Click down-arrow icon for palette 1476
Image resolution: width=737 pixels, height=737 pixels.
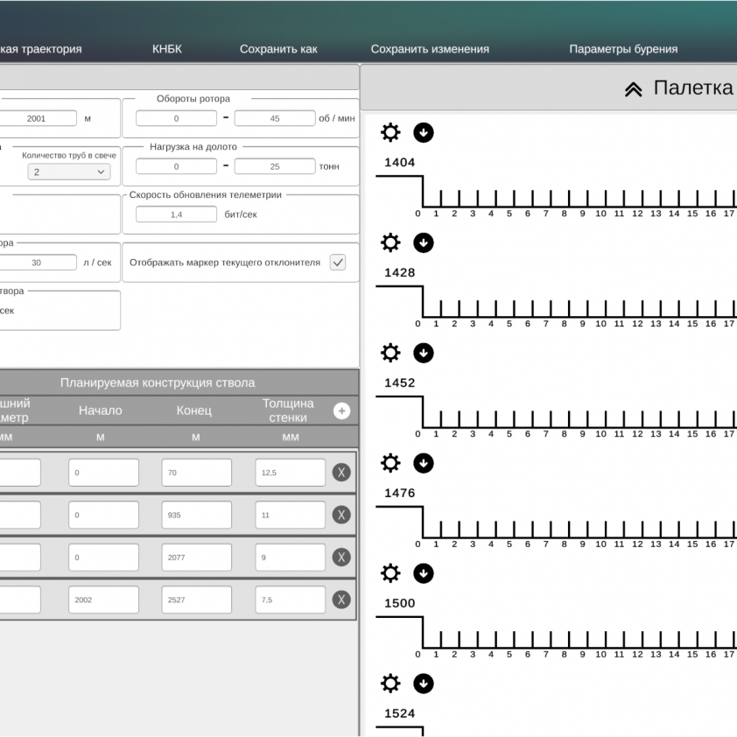tap(424, 463)
